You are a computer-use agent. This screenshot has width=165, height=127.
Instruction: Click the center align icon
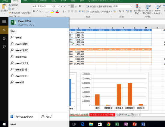[72, 11]
